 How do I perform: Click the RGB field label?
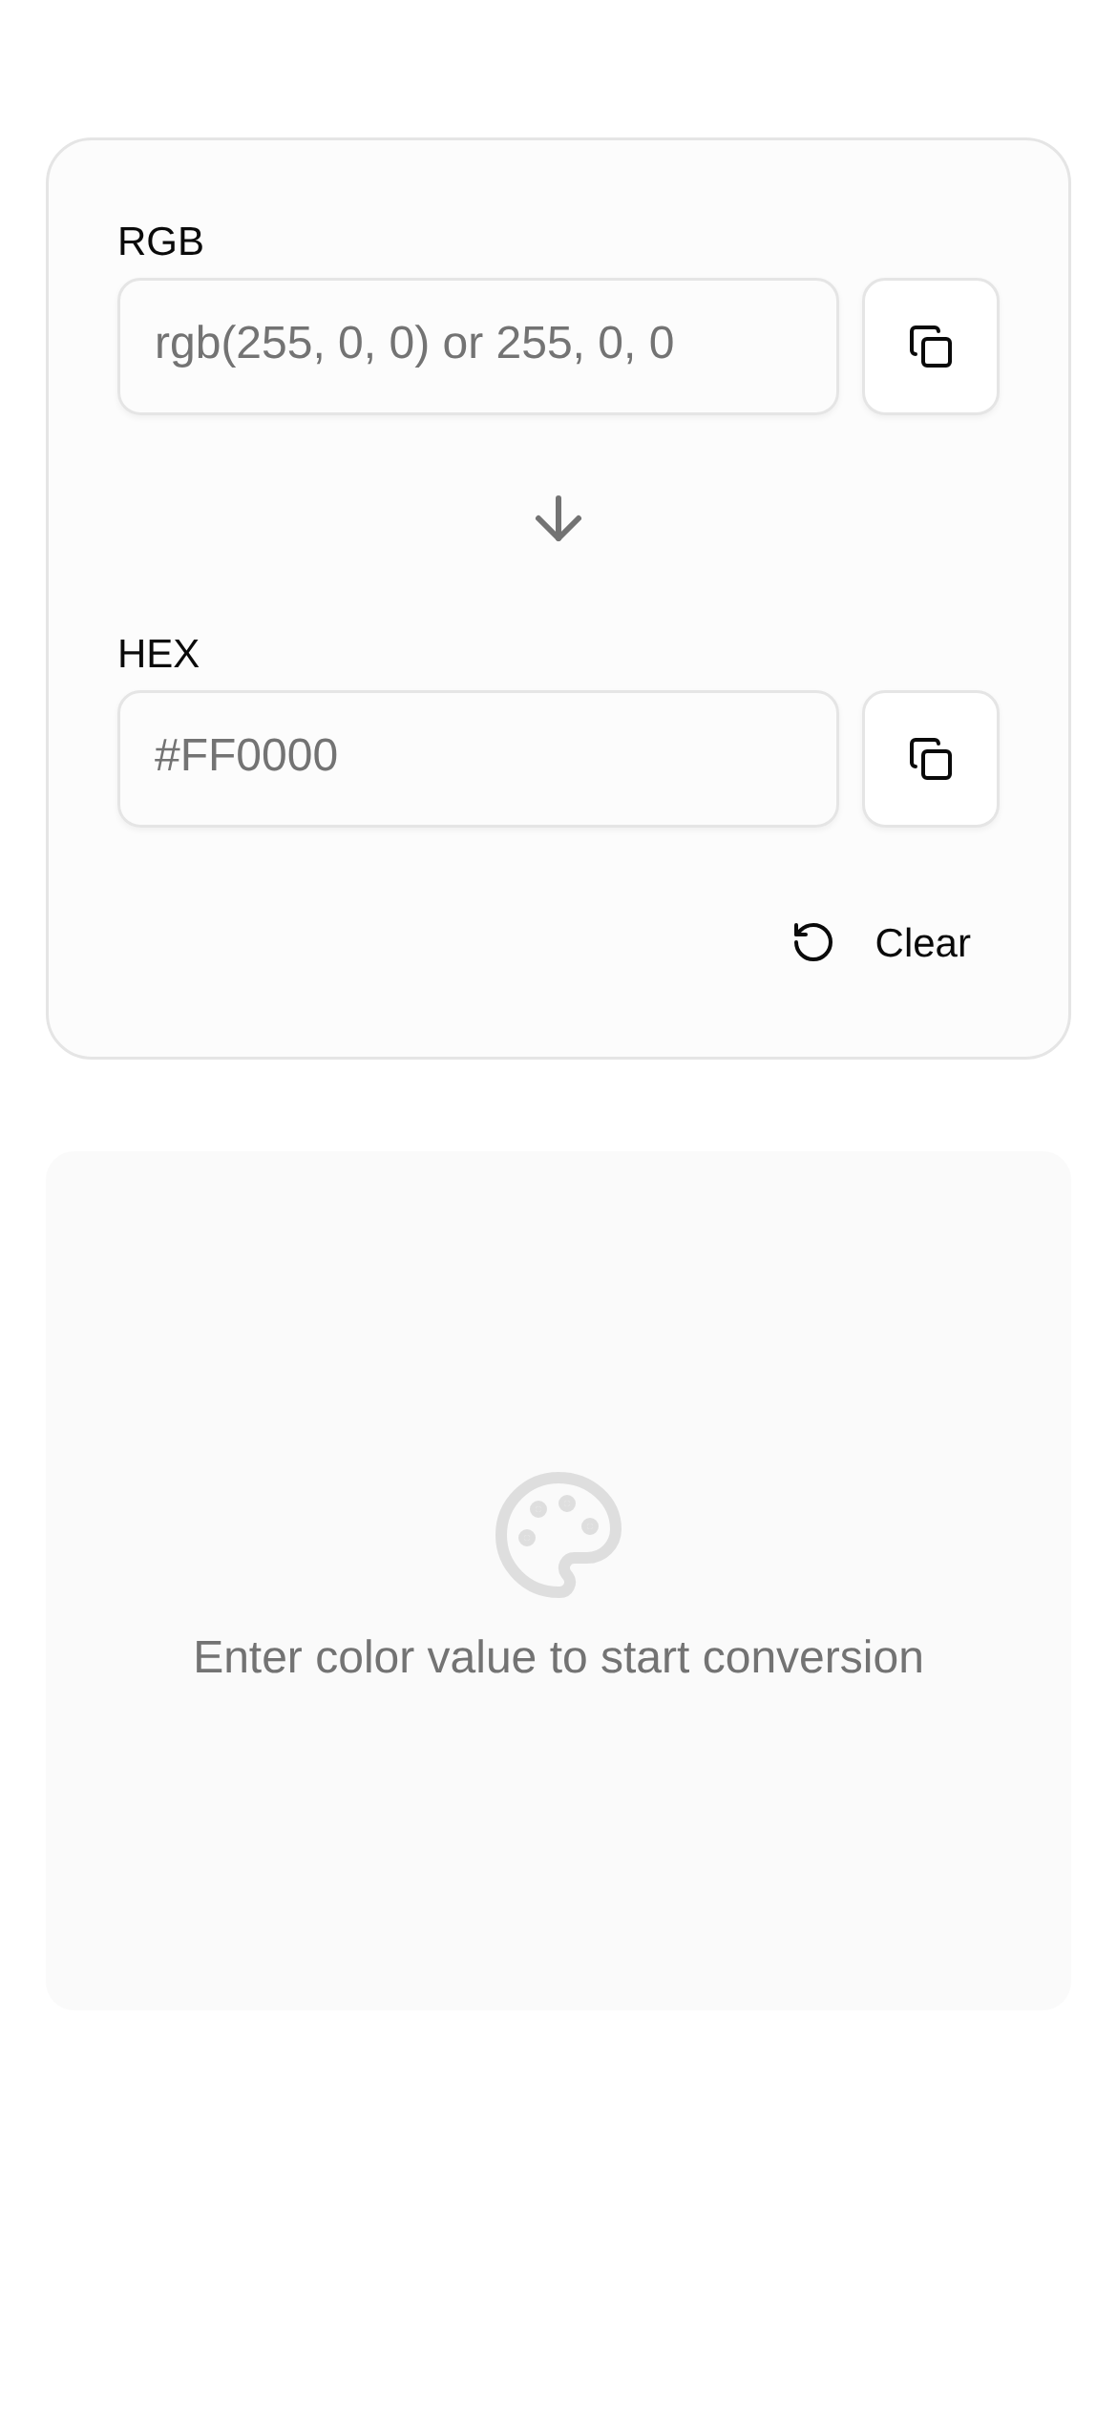coord(160,242)
